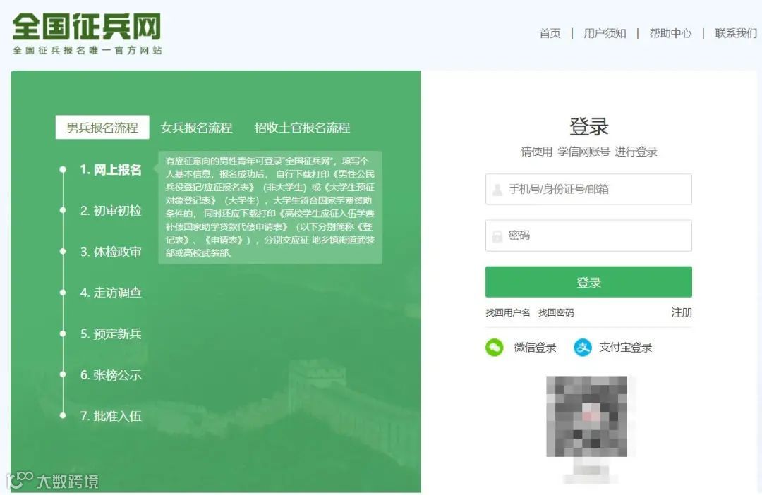Click the WeChat login icon
Image resolution: width=762 pixels, height=495 pixels.
494,348
